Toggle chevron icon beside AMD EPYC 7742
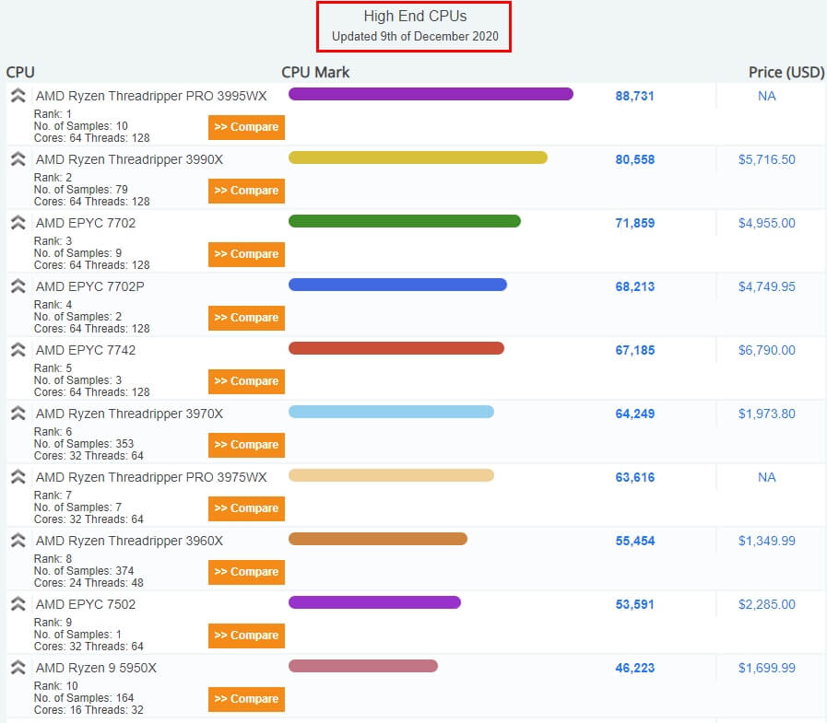 (x=18, y=349)
